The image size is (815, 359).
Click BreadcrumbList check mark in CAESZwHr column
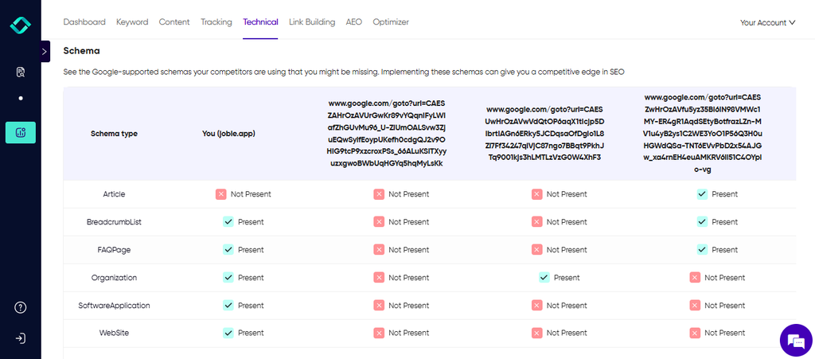(x=702, y=222)
